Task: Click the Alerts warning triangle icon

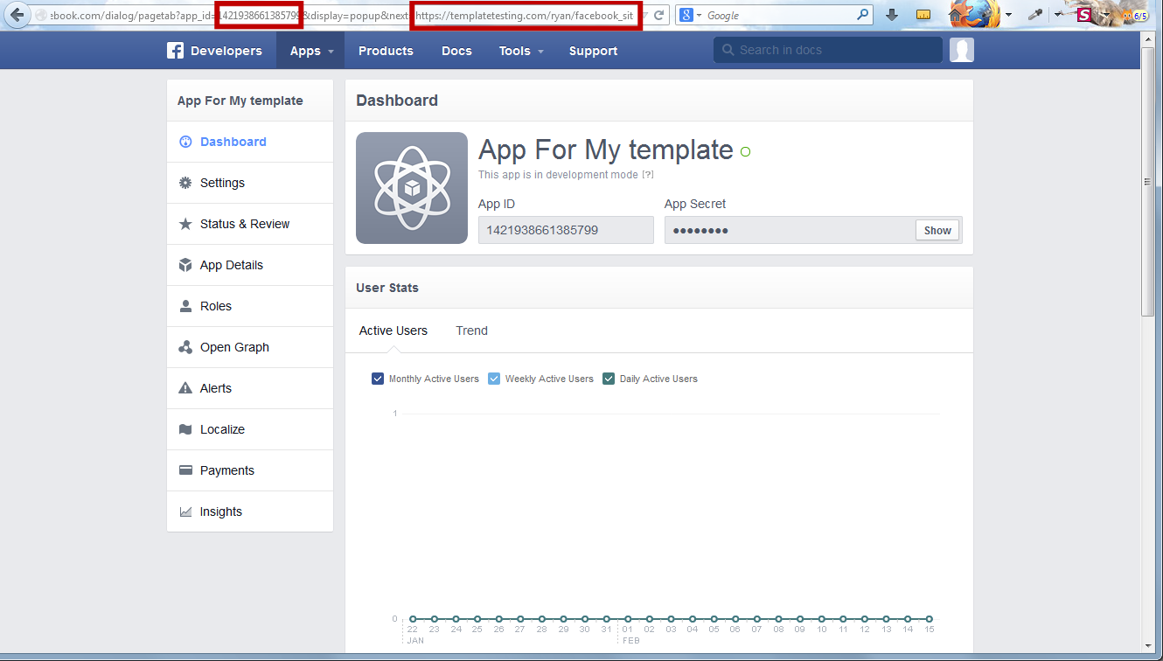Action: tap(185, 388)
